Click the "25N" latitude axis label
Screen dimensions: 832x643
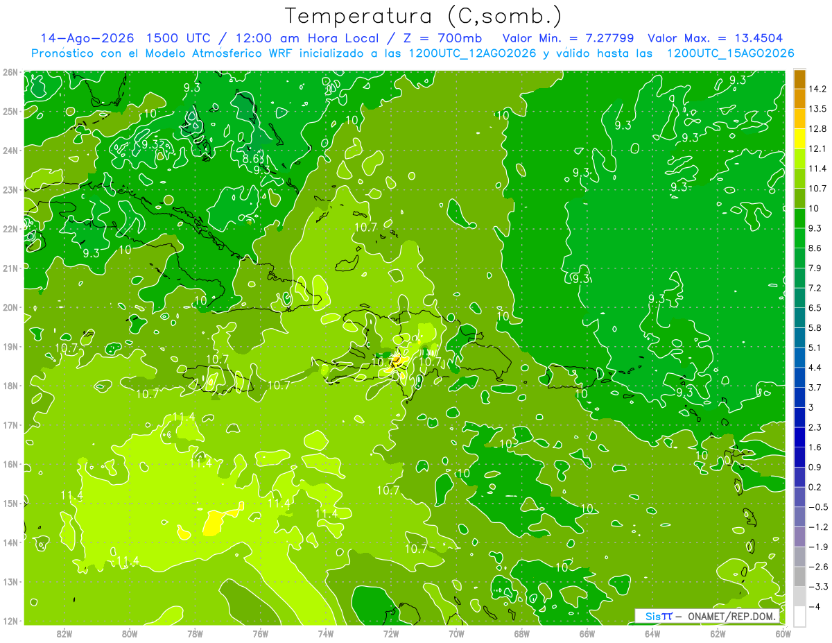click(x=10, y=111)
